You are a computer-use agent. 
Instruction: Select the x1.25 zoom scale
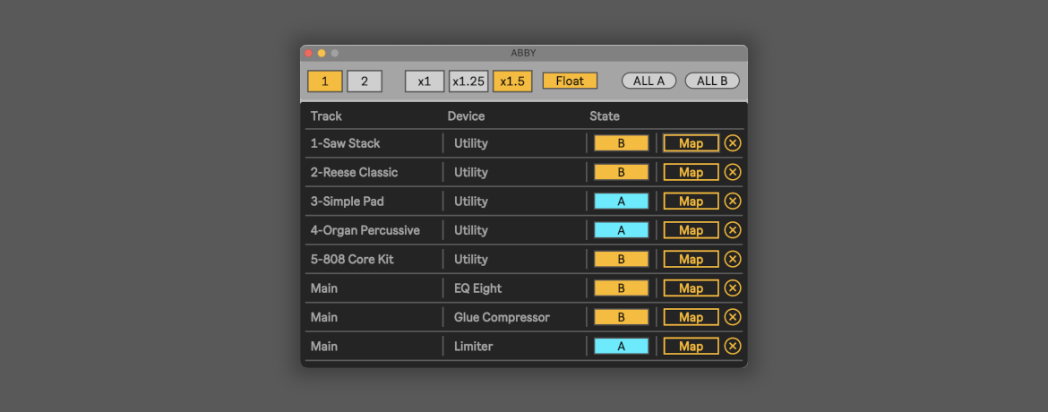pyautogui.click(x=468, y=82)
